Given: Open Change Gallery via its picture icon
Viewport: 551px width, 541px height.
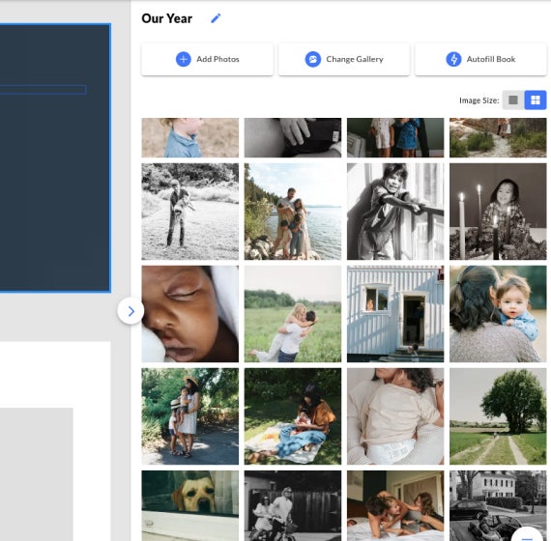Looking at the screenshot, I should [x=312, y=59].
